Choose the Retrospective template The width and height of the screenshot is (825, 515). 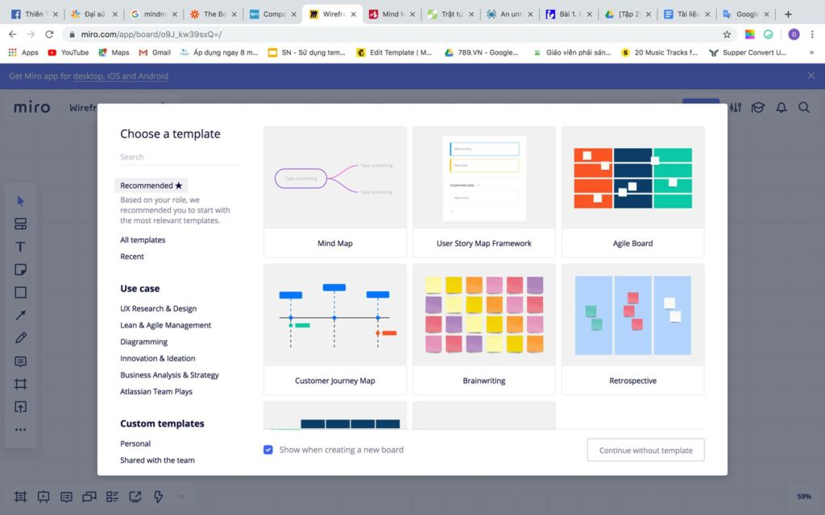633,329
